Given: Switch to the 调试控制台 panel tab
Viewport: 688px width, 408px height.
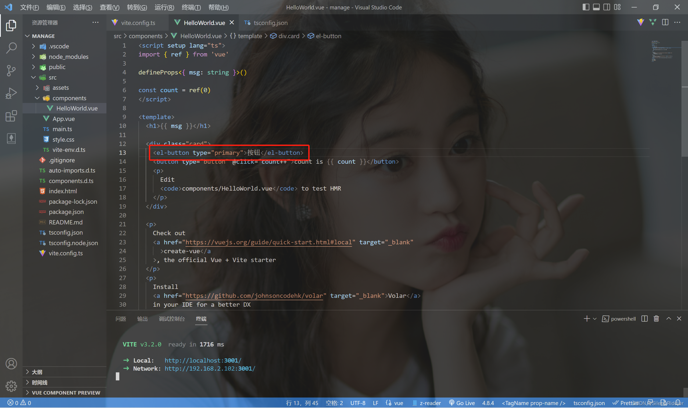Looking at the screenshot, I should [172, 319].
